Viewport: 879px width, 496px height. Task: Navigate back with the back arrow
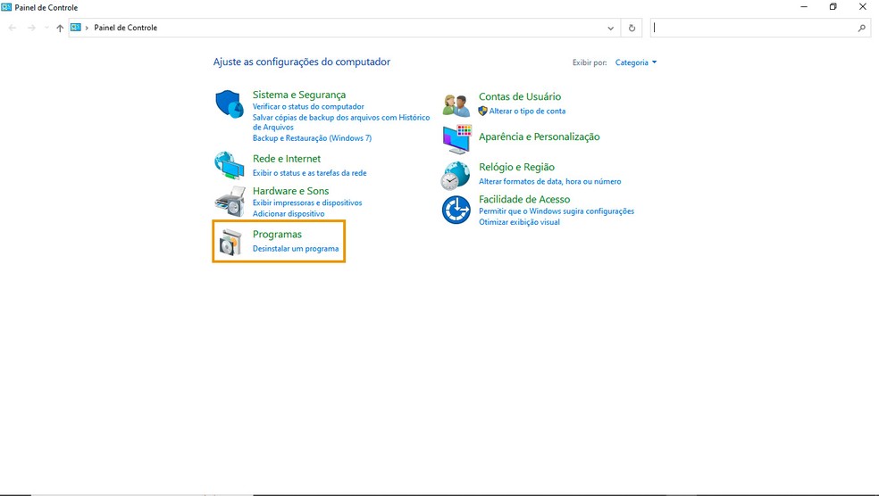pos(13,28)
